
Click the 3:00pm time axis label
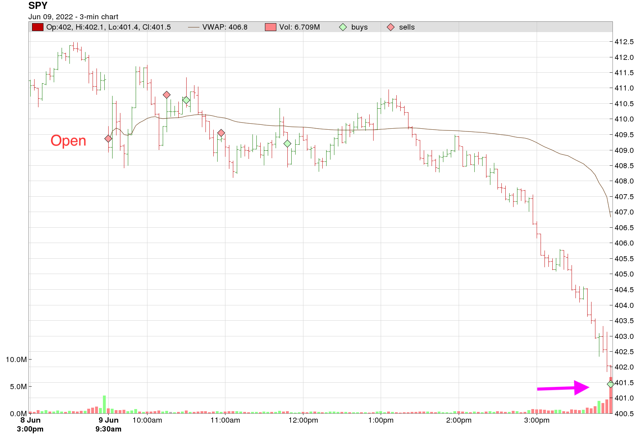coord(537,420)
